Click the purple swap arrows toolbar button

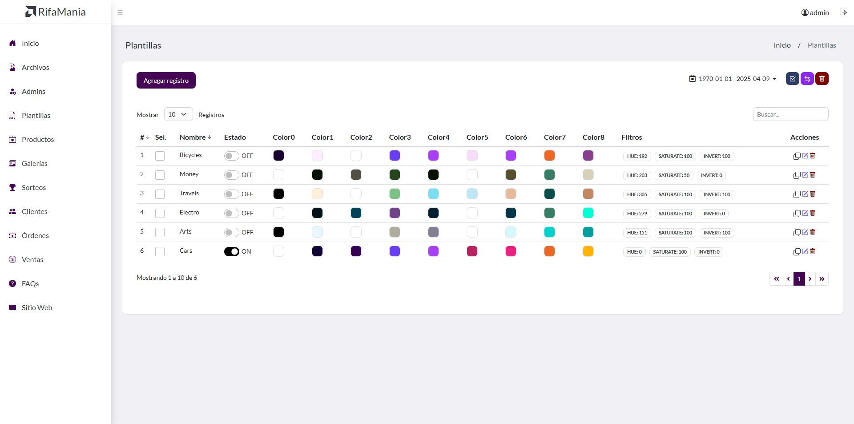point(807,79)
